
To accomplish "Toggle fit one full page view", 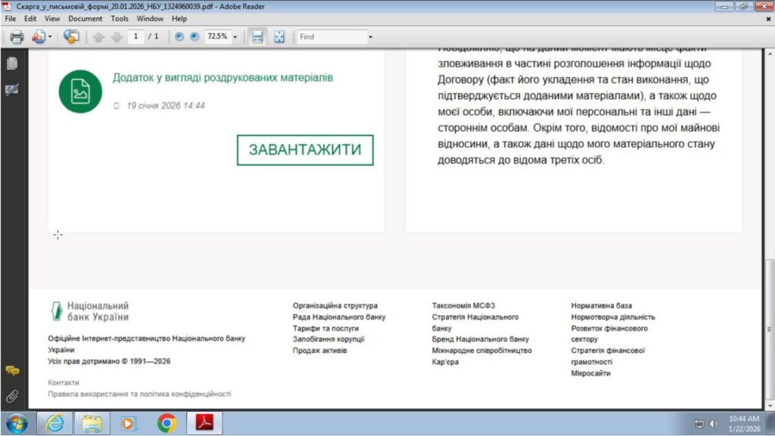I will click(279, 36).
